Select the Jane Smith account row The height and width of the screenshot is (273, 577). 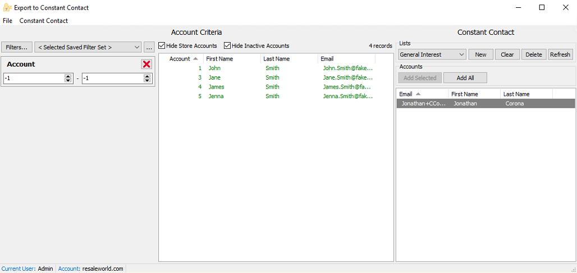pos(276,77)
